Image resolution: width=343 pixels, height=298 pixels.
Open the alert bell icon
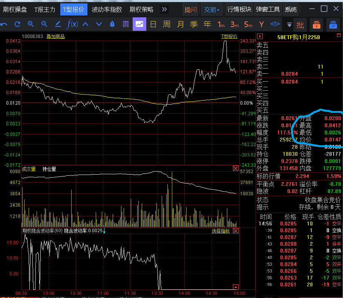pos(112,24)
